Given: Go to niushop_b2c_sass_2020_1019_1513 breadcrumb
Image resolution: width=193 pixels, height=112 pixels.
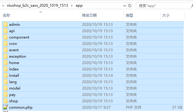Looking at the screenshot, I should [x=37, y=5].
